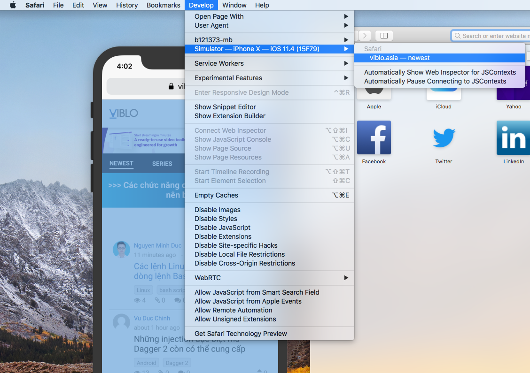
Task: Toggle Allow JavaScript from Smart Search Field
Action: [x=269, y=292]
